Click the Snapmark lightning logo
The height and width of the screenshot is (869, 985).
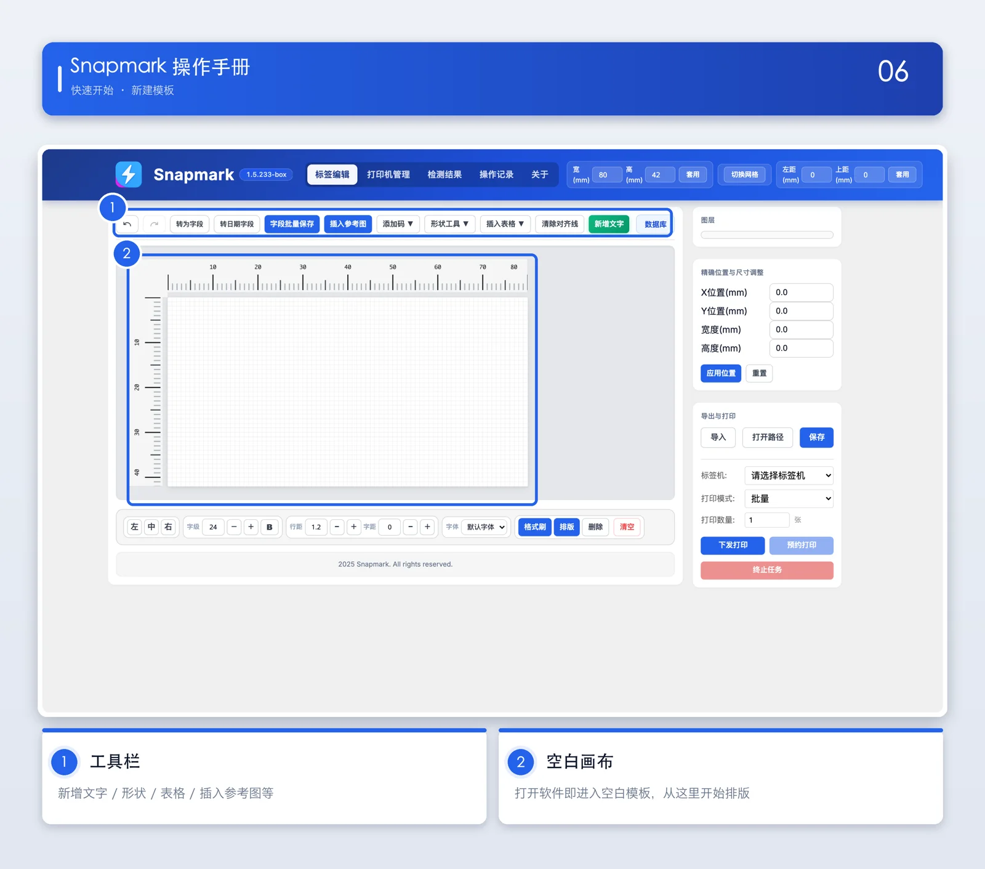tap(129, 174)
